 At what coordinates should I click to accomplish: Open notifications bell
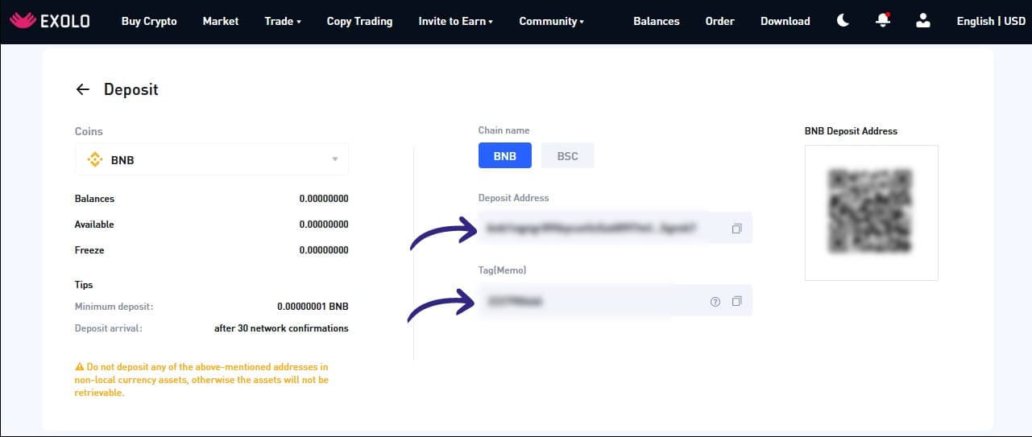point(883,21)
